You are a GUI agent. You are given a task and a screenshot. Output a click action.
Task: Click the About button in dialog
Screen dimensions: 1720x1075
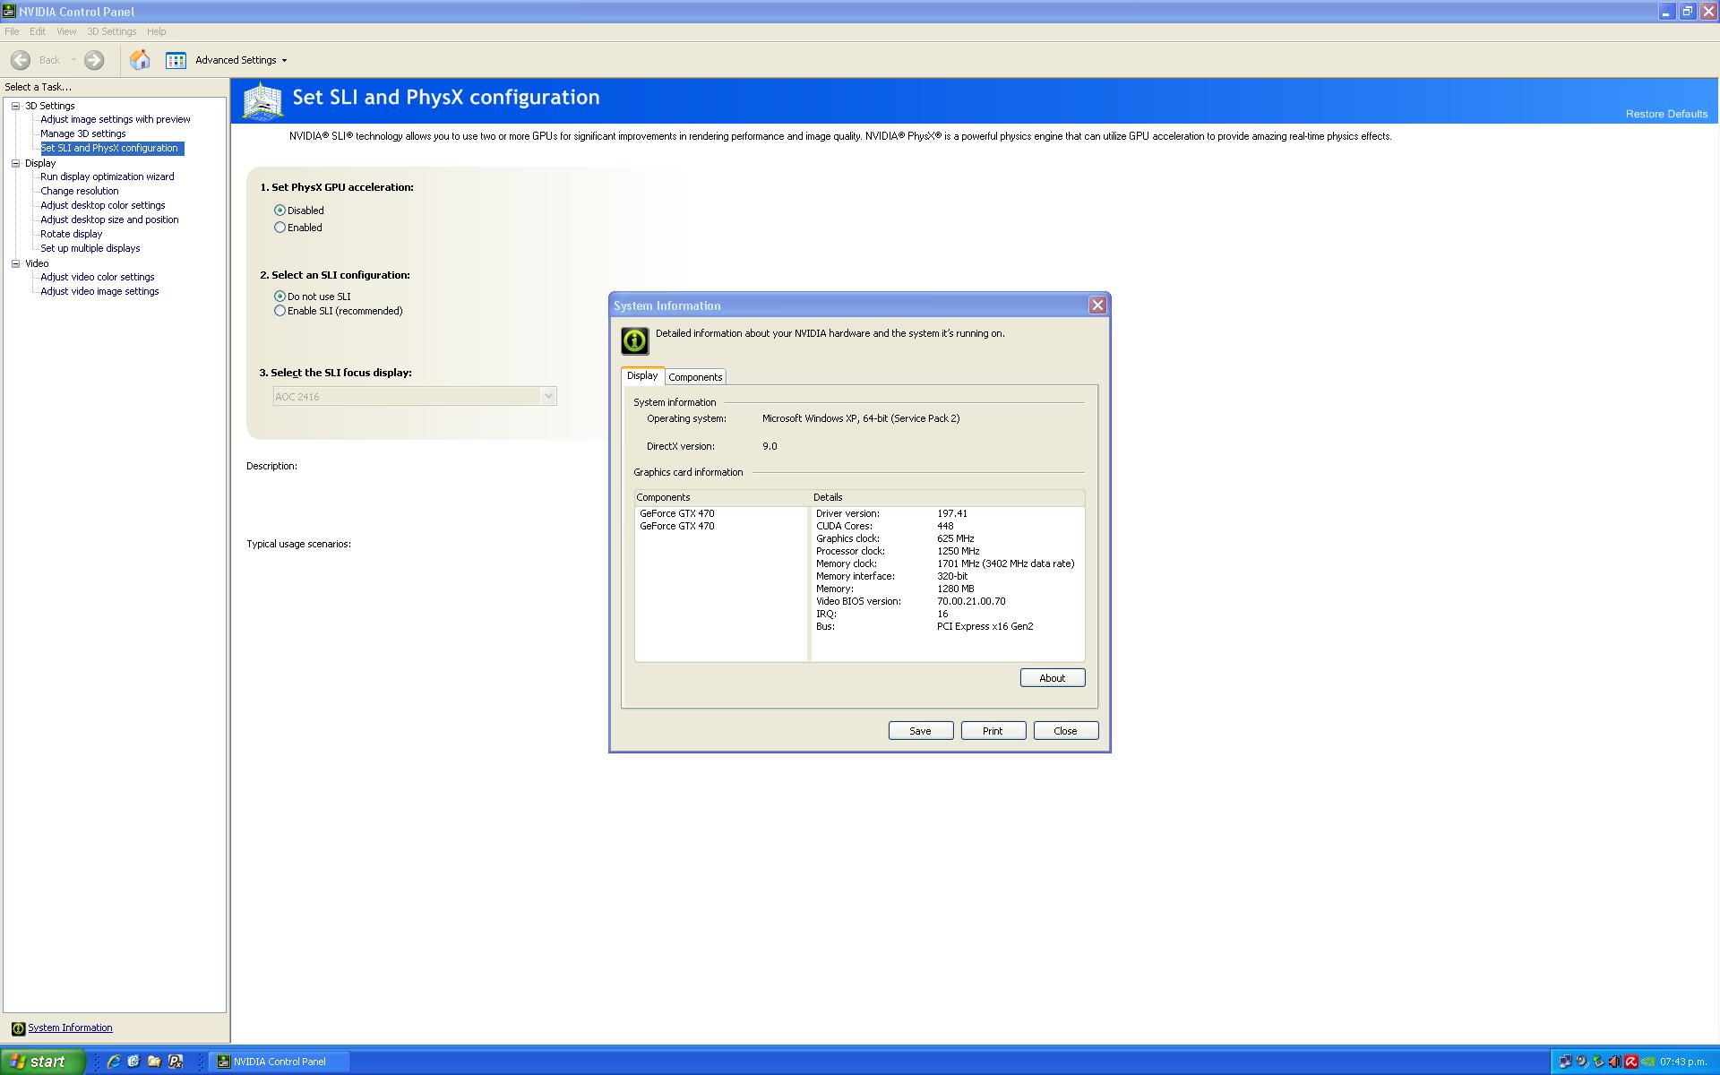pos(1052,678)
